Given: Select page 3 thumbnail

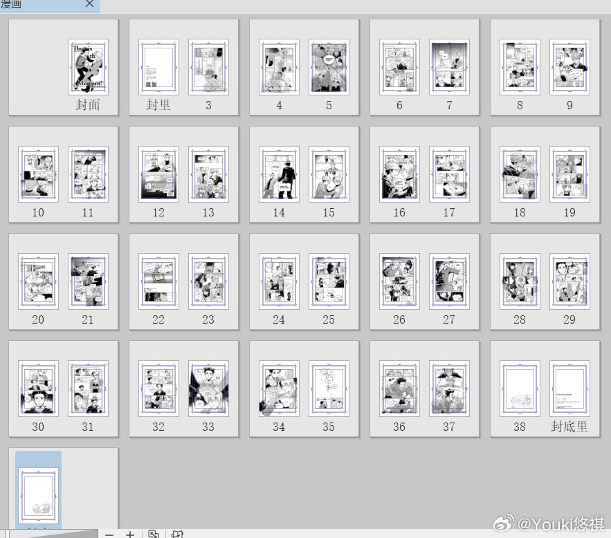Looking at the screenshot, I should (x=208, y=67).
